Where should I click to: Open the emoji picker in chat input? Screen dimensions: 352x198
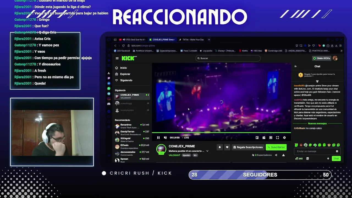click(337, 151)
